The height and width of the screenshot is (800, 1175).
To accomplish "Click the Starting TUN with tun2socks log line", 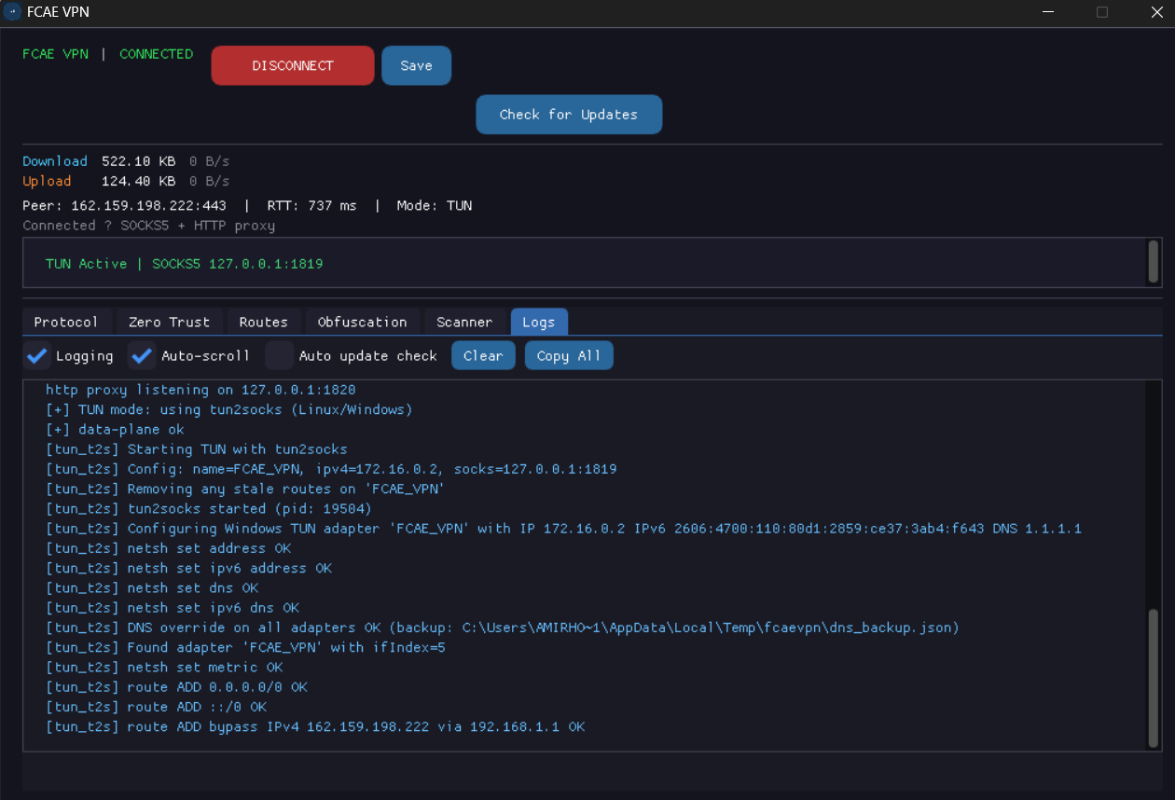I will 196,449.
